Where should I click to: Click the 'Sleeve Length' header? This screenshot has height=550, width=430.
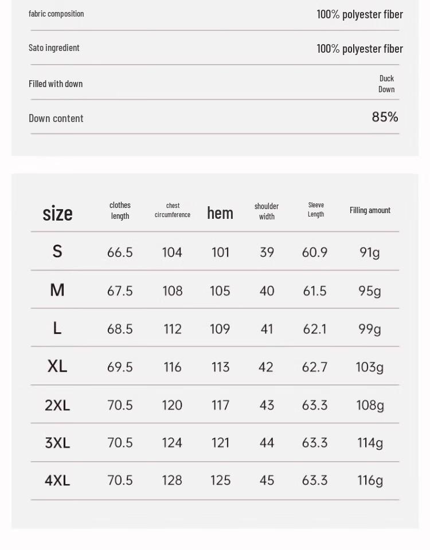[316, 210]
